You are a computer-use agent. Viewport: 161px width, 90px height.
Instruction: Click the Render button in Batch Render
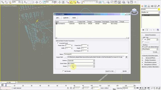[125, 71]
